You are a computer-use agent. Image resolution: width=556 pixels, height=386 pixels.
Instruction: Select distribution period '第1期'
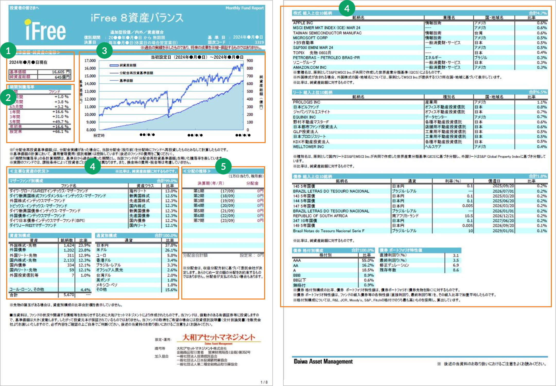click(199, 191)
